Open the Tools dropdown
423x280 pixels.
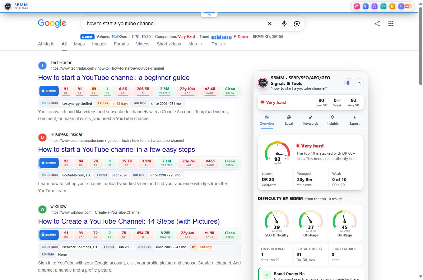click(x=219, y=44)
